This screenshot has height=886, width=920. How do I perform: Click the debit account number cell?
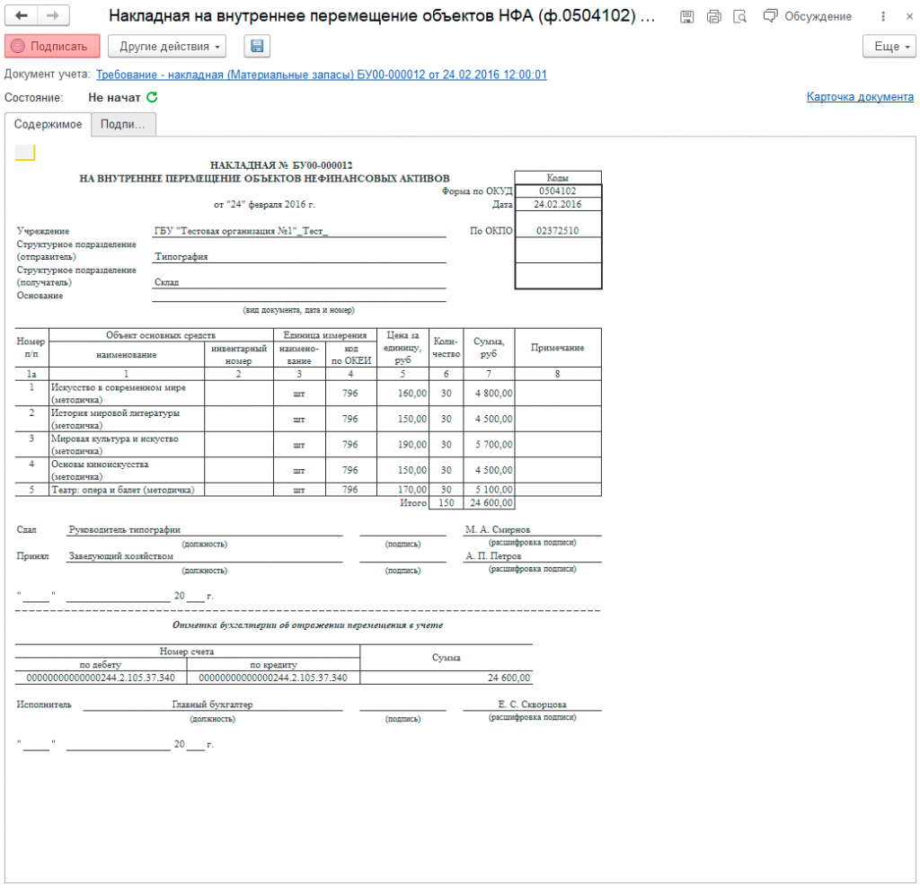[x=101, y=678]
